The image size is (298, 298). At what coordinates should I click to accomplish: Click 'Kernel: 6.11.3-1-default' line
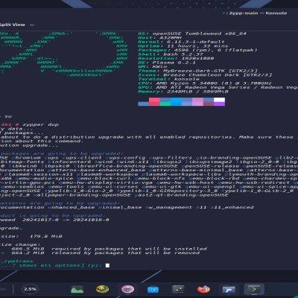pos(181,42)
